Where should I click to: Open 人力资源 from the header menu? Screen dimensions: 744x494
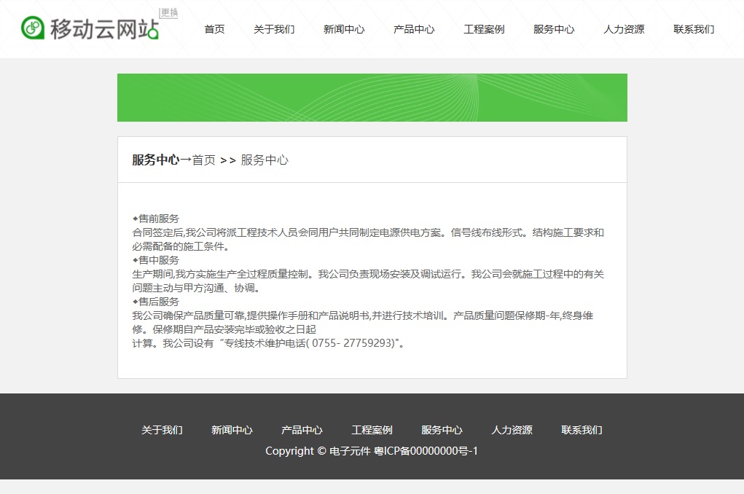624,29
